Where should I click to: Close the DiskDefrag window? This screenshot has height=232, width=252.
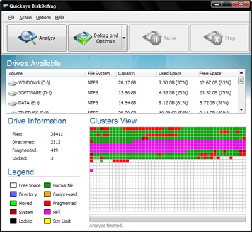(x=241, y=4)
